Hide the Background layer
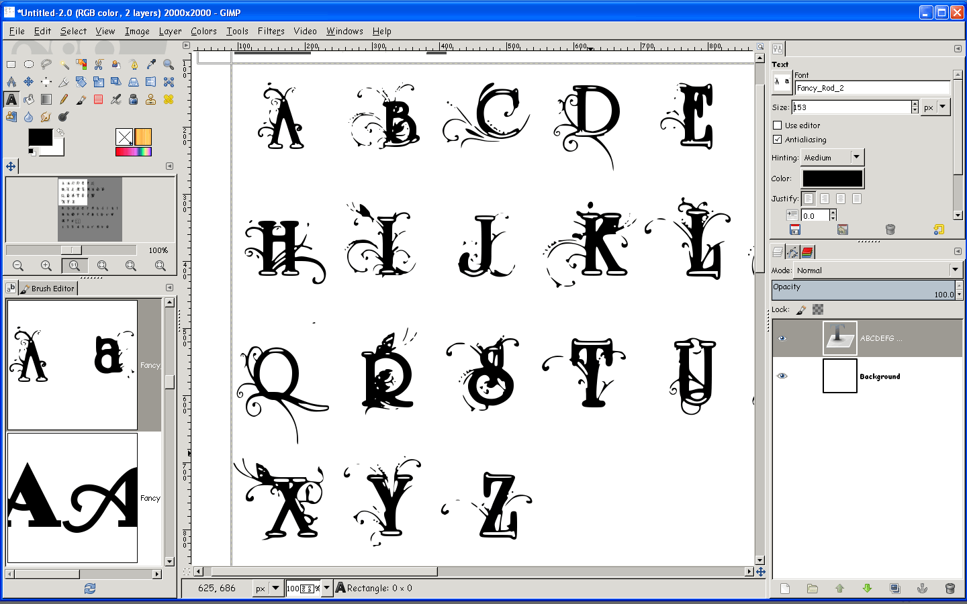This screenshot has height=604, width=967. pos(782,376)
